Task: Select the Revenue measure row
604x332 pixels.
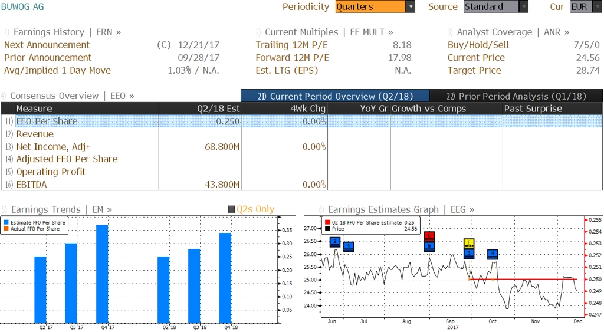Action: [301, 134]
